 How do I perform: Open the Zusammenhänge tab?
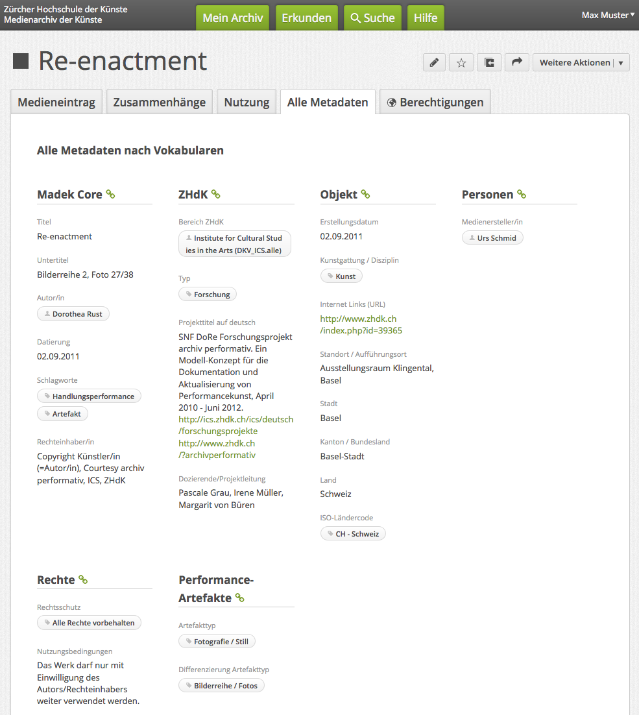[160, 103]
